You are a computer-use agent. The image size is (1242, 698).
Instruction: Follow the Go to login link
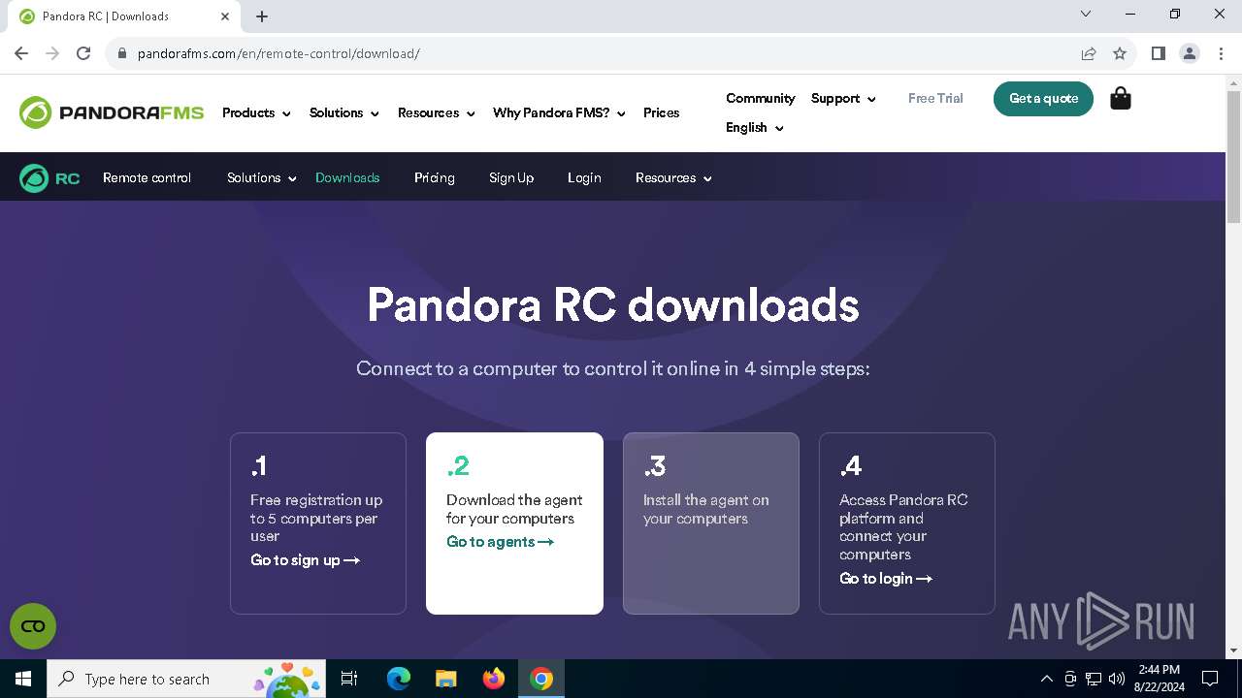886,578
